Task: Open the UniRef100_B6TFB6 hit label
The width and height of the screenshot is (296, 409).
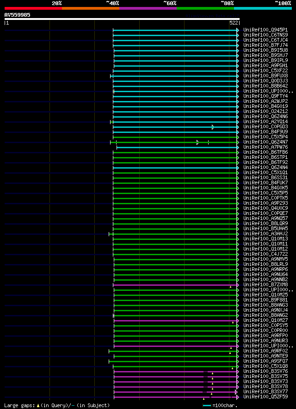Action: [265, 152]
